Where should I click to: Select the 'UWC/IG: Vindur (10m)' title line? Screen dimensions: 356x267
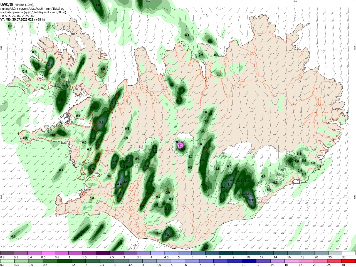[x=17, y=4]
